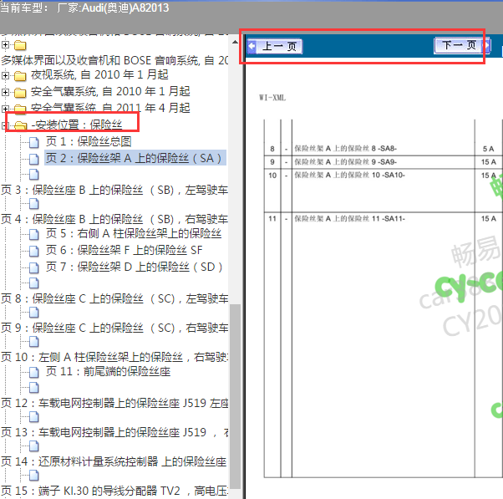Click document icon of 页 2 保险丝架 A

pos(34,159)
